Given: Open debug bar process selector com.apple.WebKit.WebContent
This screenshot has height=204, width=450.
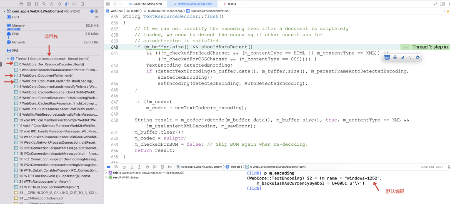Looking at the screenshot, I should pos(200,167).
